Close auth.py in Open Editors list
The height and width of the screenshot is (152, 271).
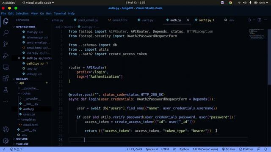(19, 58)
